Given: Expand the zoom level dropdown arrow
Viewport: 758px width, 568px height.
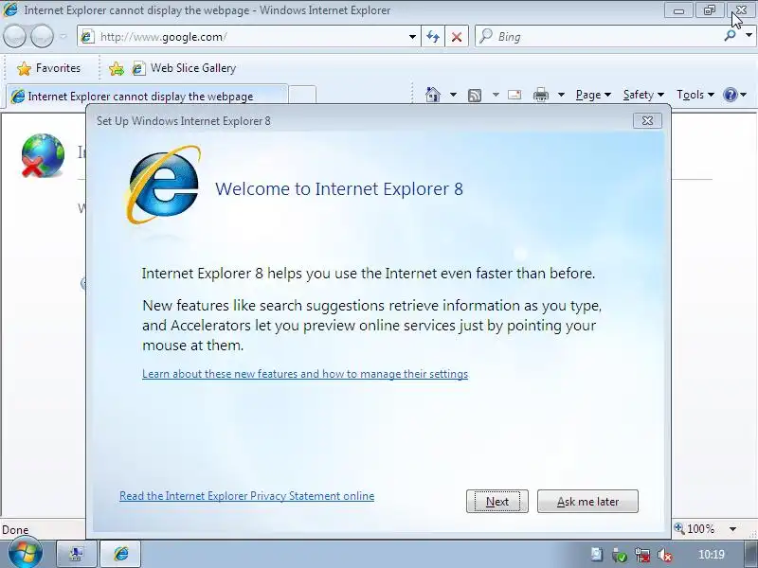Looking at the screenshot, I should point(732,529).
